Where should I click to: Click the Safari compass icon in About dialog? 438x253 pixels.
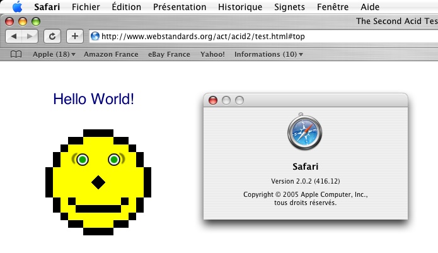304,132
